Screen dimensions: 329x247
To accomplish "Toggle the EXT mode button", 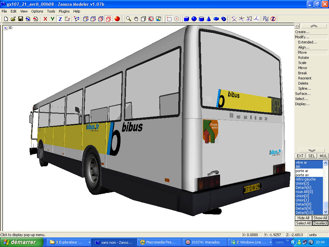I will point(300,156).
